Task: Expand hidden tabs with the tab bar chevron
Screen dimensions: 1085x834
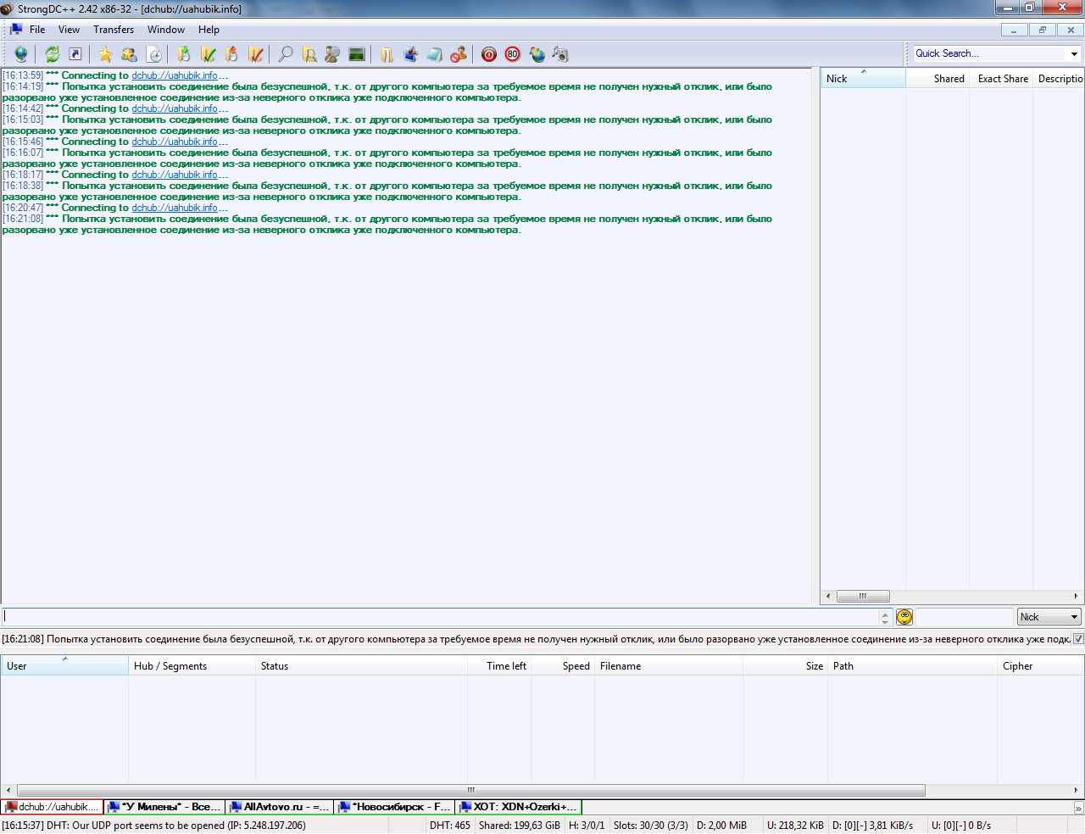Action: [x=1078, y=808]
